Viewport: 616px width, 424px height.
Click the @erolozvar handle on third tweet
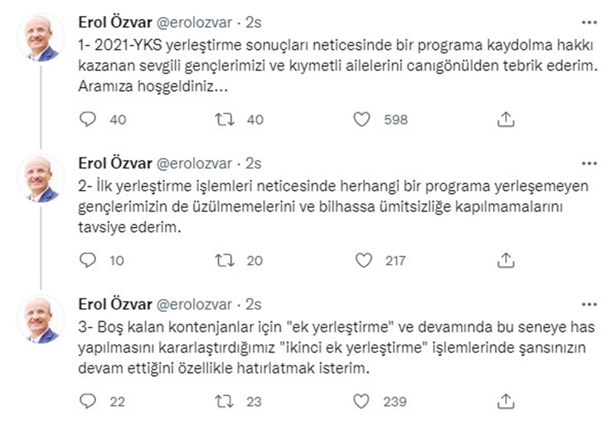(194, 305)
